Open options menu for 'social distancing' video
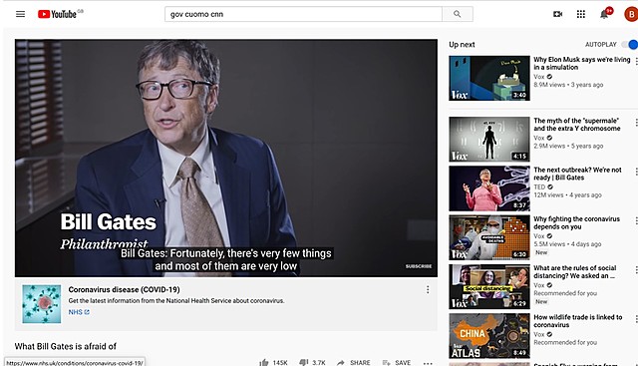Screen dimensions: 638x366 click(x=636, y=270)
